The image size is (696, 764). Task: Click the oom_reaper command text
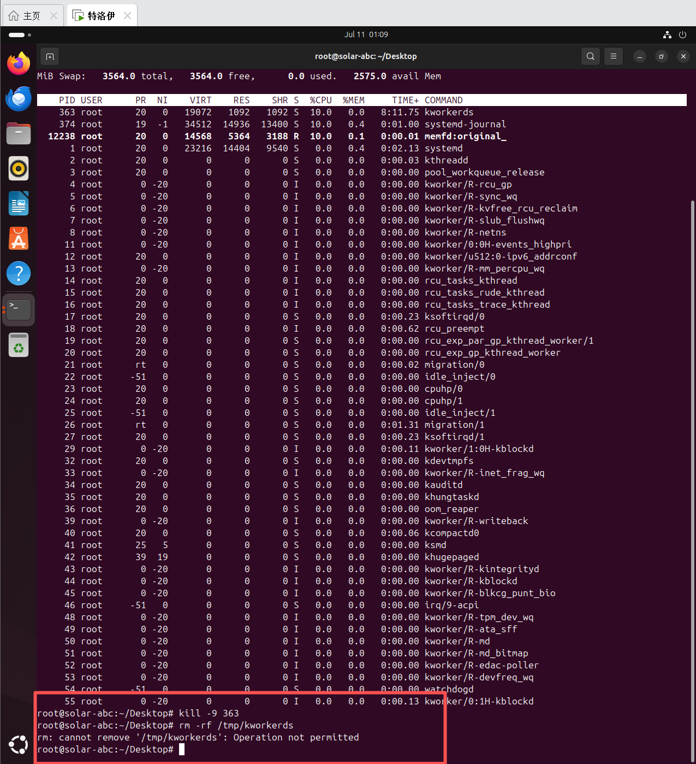[x=452, y=509]
